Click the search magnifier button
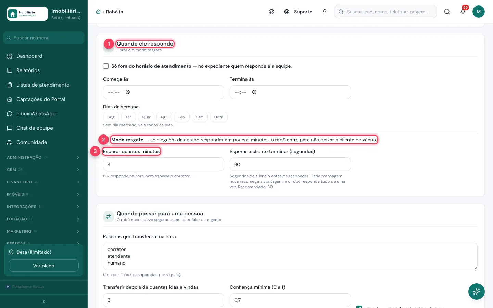Screen dimensions: 493x308 click(x=447, y=12)
